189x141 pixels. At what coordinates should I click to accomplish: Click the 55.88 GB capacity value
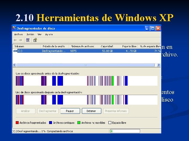click(107, 51)
